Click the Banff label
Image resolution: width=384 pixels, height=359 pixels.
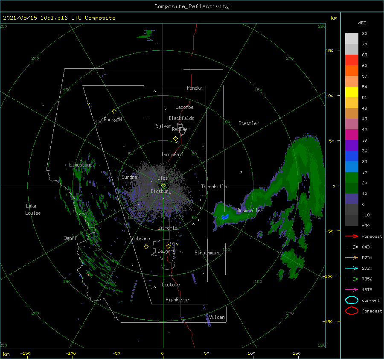click(x=70, y=238)
